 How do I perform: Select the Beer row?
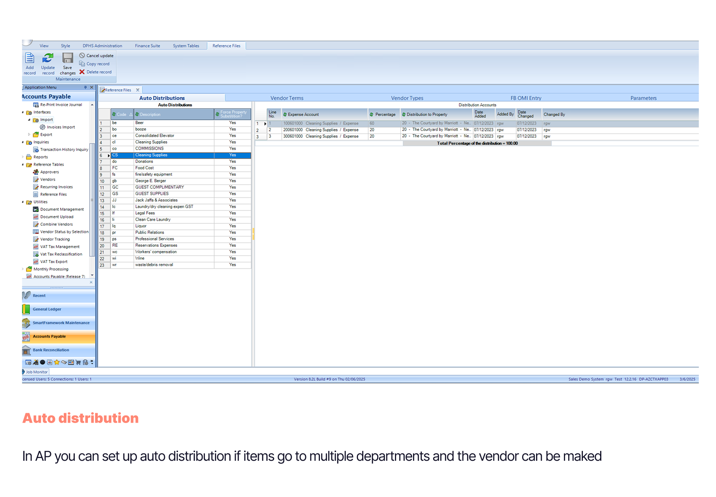(x=175, y=123)
